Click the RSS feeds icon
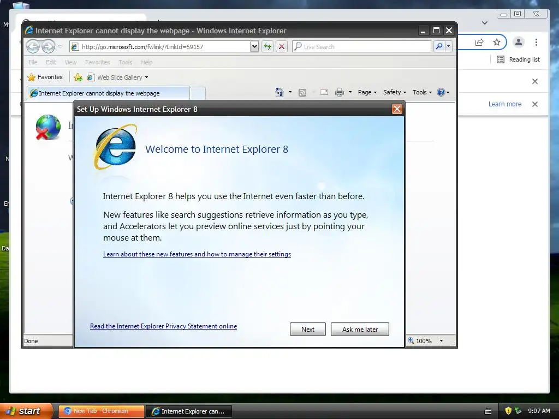This screenshot has width=559, height=419. [302, 93]
